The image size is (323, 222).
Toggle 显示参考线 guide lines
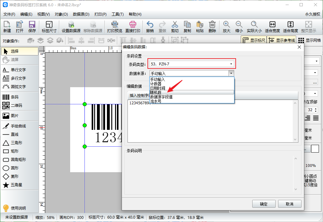point(282,40)
